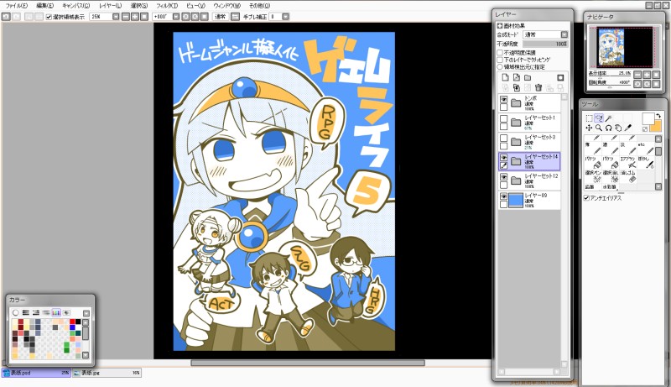Enable 下のレイヤーでクリッピング checkbox

[500, 60]
